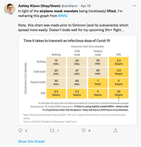Click the chart title text

pyautogui.click(x=66, y=41)
